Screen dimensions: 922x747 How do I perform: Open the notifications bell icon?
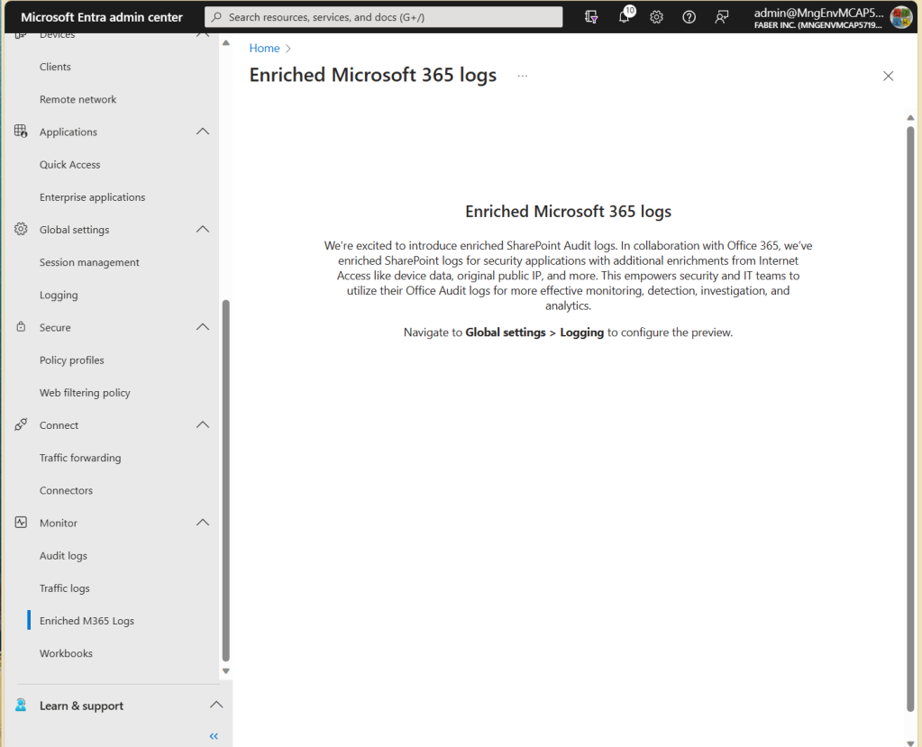point(625,17)
